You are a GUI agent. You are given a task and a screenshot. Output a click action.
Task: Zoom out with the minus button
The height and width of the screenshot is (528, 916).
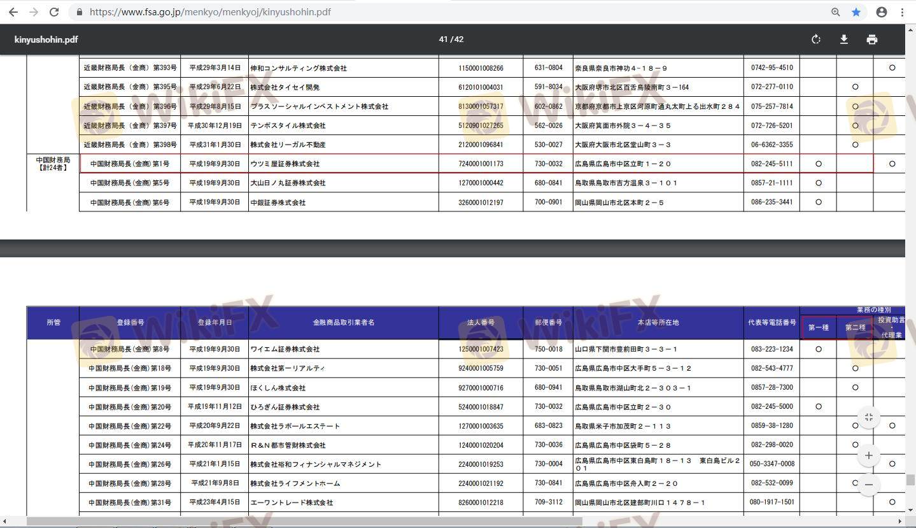tap(869, 485)
